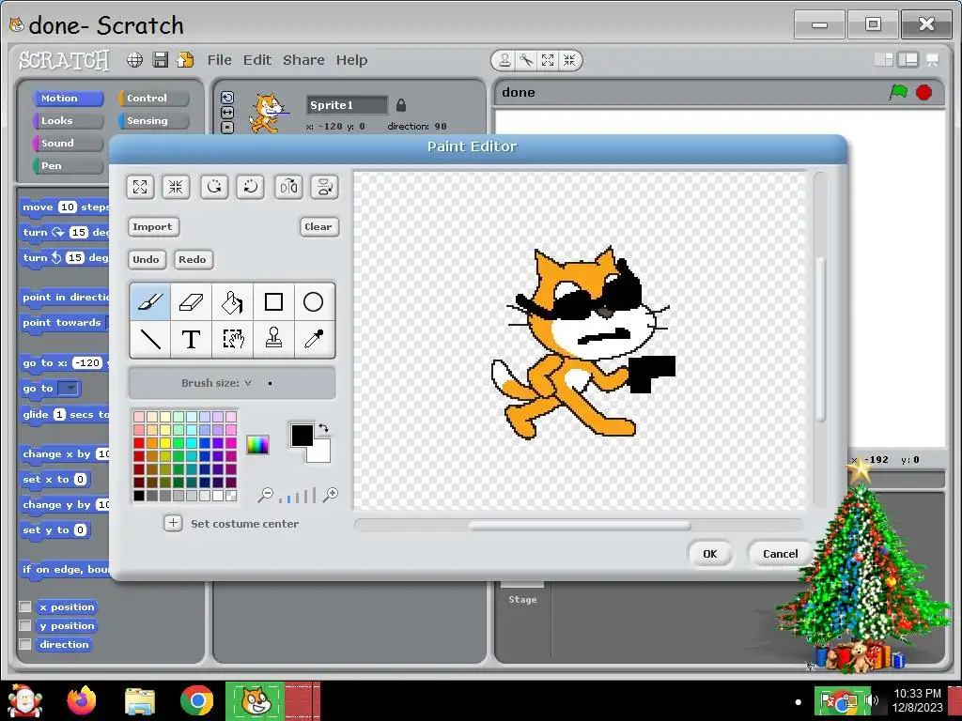
Task: Toggle the sprite lock icon
Action: click(x=400, y=105)
